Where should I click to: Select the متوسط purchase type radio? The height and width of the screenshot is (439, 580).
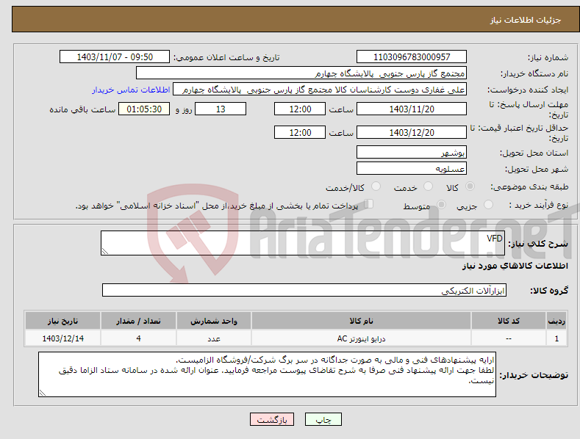click(x=441, y=204)
